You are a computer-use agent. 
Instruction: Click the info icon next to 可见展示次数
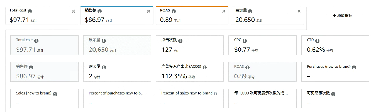[x=333, y=94]
